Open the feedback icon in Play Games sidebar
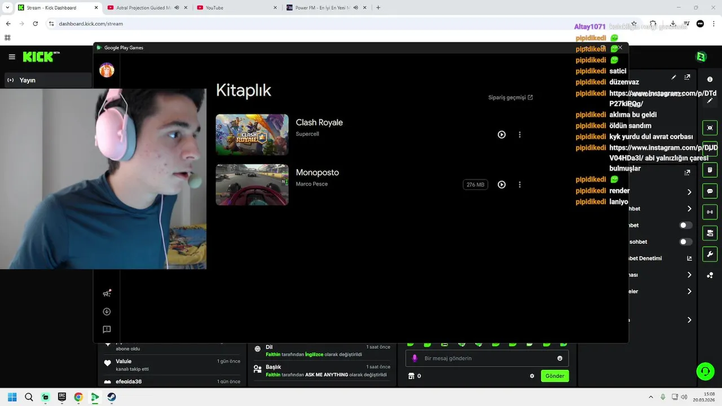Screen dimensions: 722x406 tap(107, 329)
